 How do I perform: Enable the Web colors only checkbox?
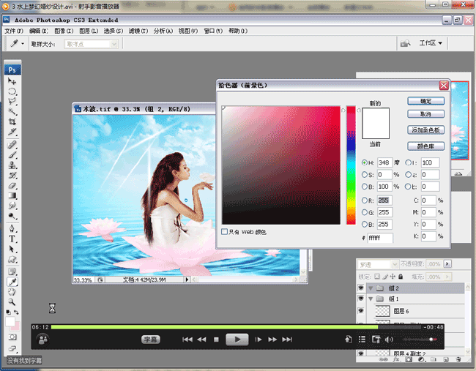coord(224,232)
